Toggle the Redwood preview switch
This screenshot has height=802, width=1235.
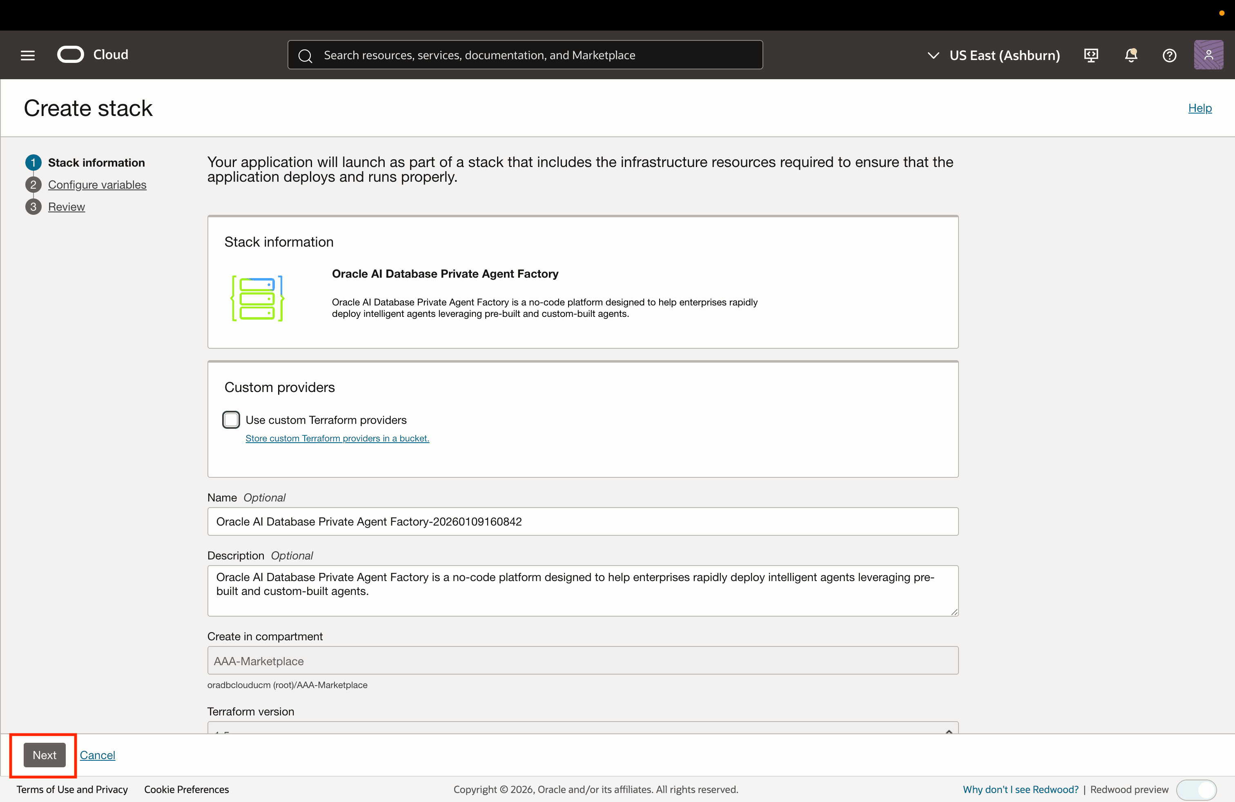pyautogui.click(x=1196, y=790)
